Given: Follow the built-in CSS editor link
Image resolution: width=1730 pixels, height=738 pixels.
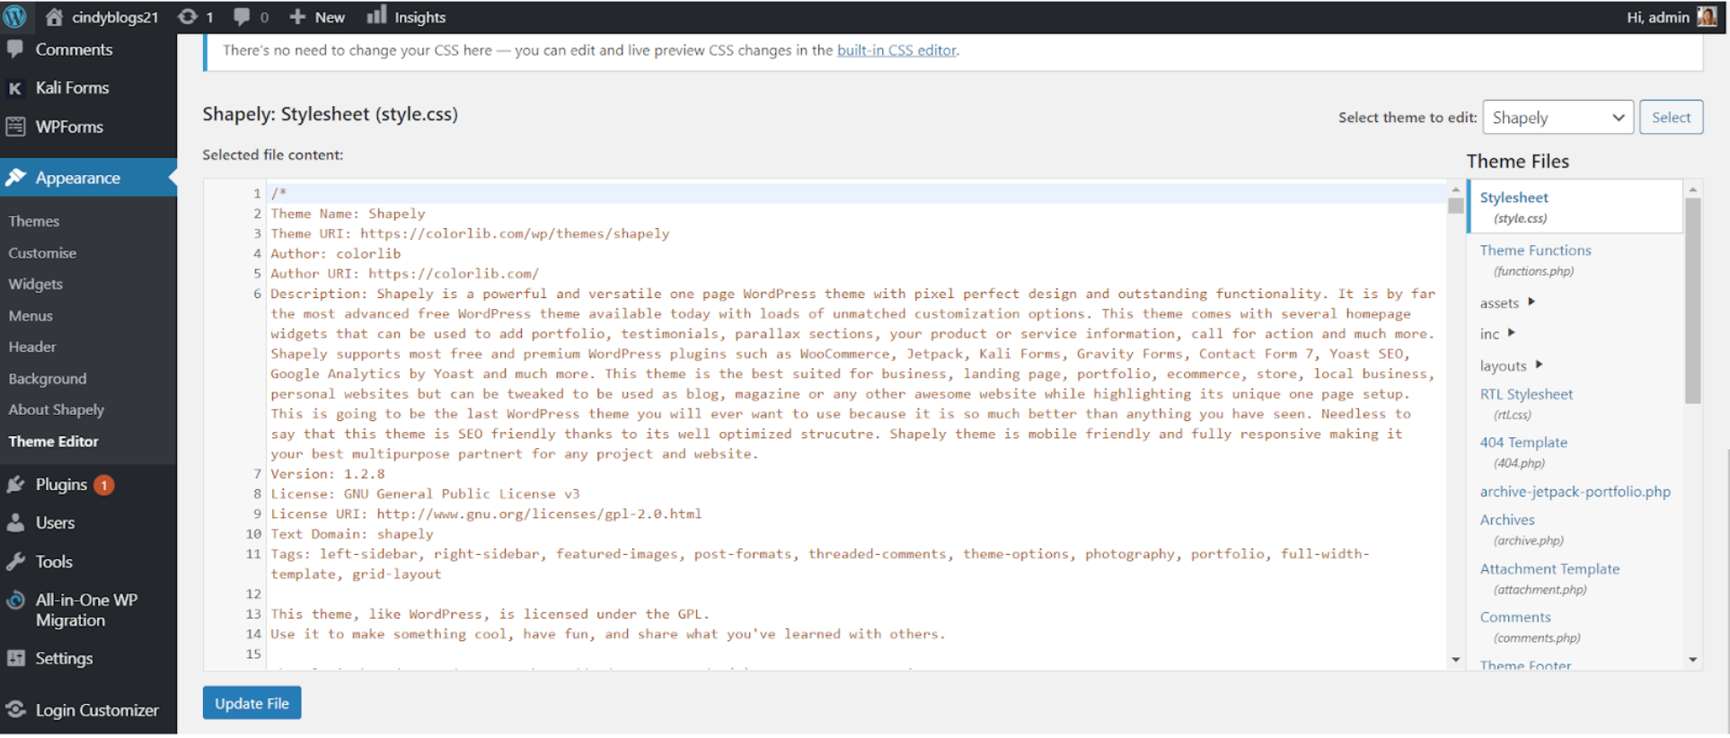Looking at the screenshot, I should pyautogui.click(x=896, y=50).
